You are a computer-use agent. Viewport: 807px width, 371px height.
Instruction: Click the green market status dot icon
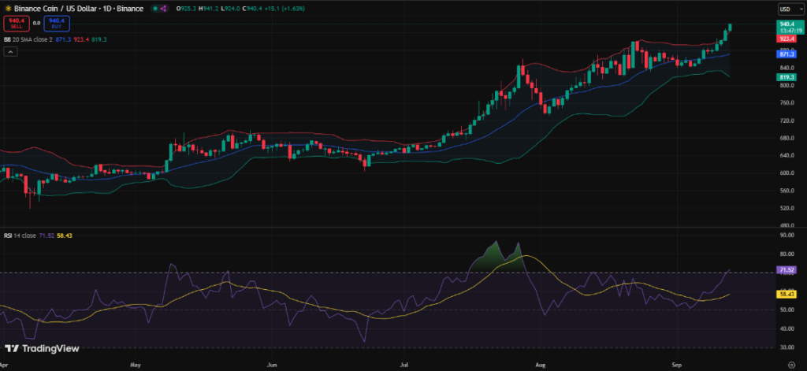point(155,9)
